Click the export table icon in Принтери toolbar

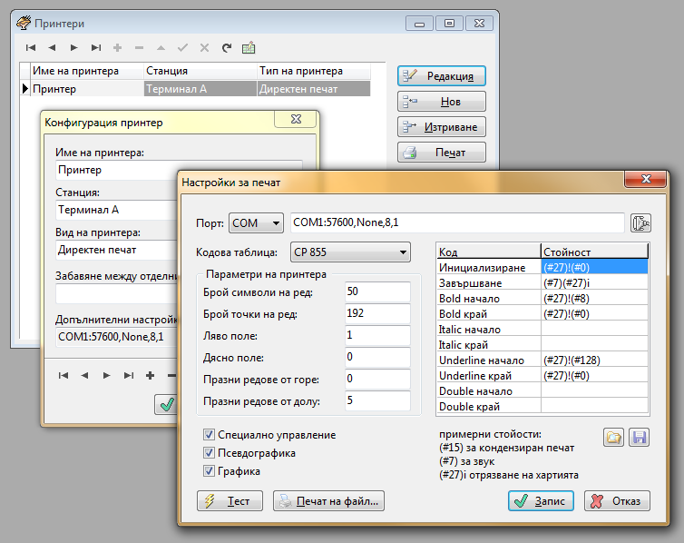pos(248,47)
